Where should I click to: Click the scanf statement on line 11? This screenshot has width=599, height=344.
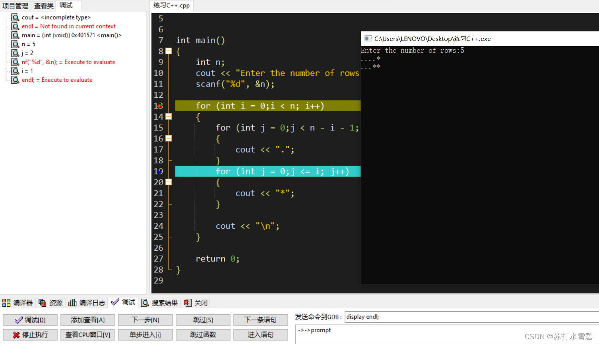[235, 84]
